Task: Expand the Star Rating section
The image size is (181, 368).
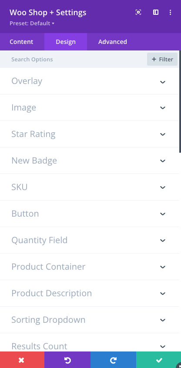Action: [90, 134]
